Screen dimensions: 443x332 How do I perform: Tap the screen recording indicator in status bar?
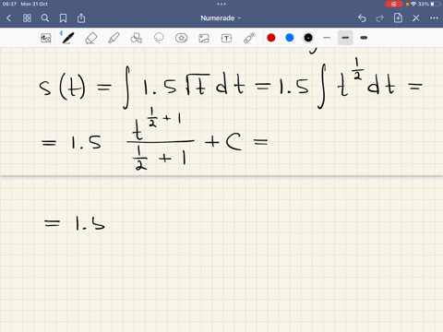[394, 4]
